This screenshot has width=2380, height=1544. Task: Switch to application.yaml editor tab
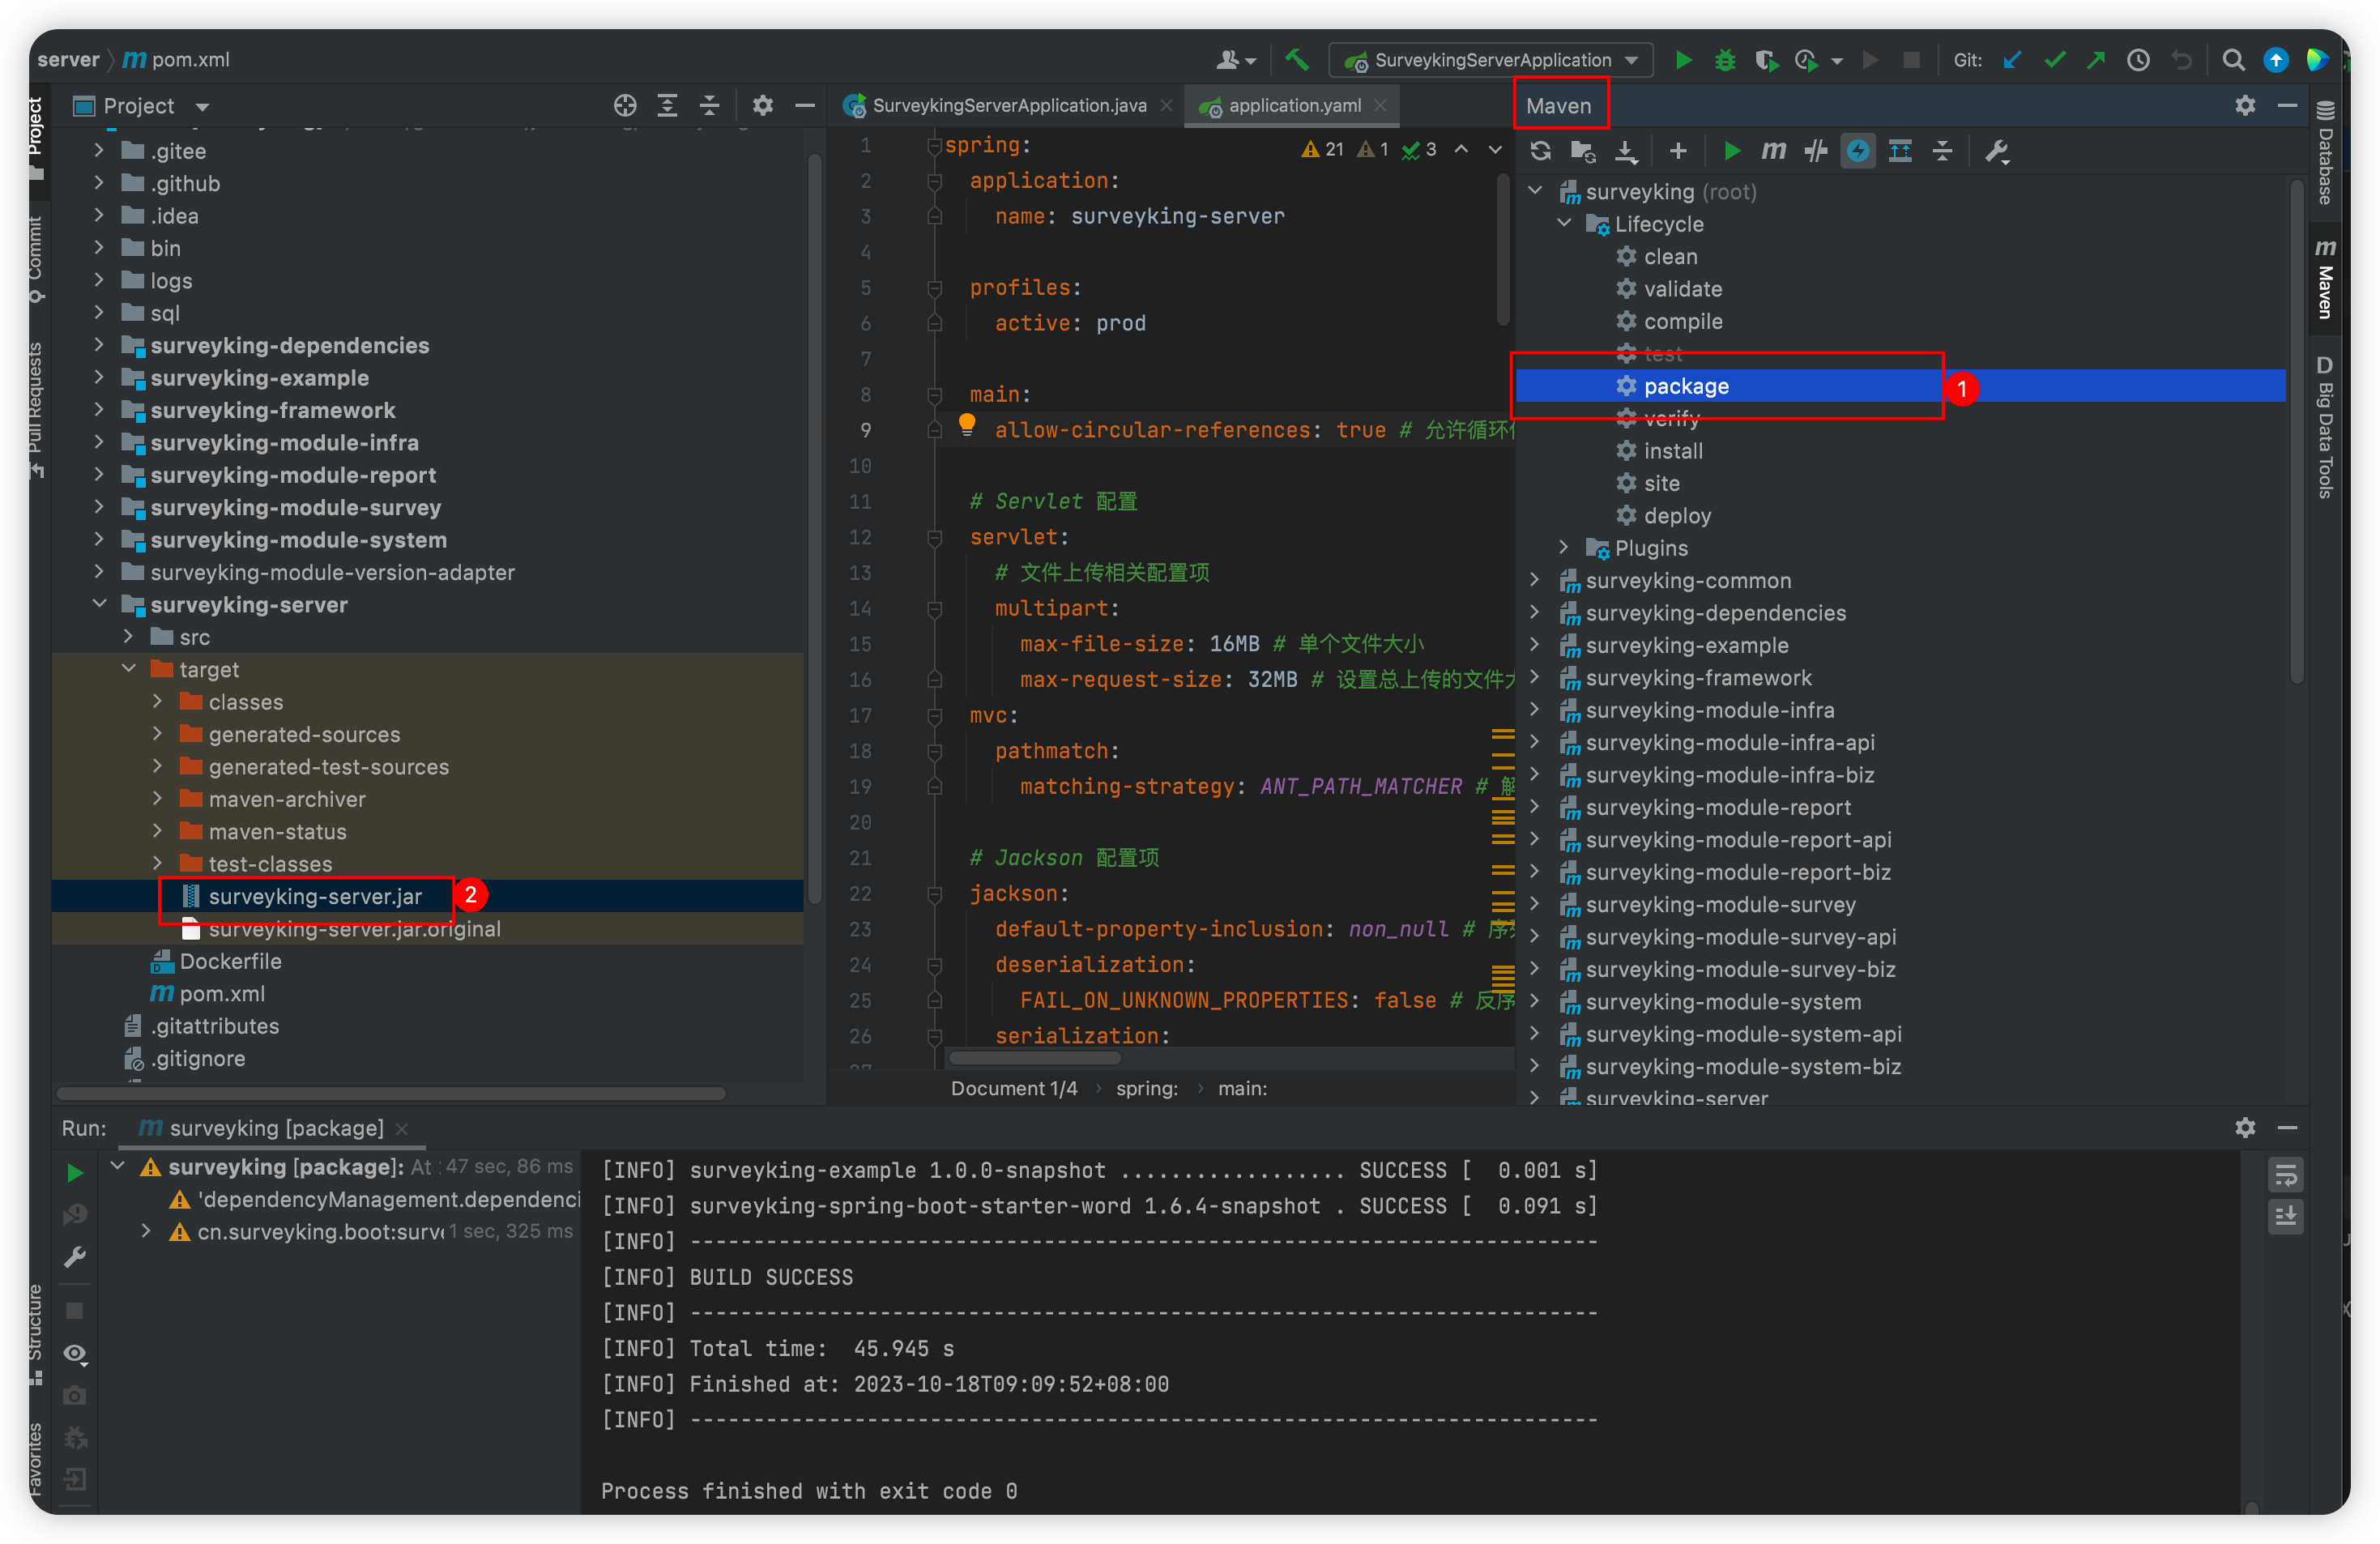1294,106
